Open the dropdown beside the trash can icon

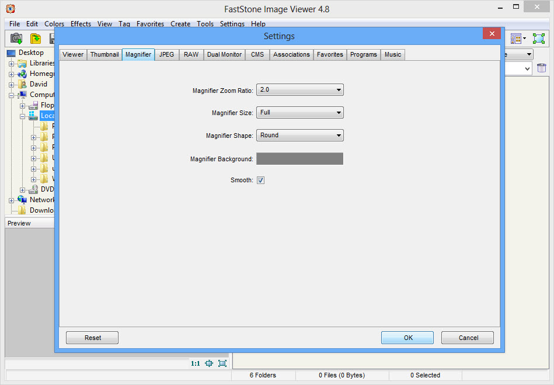[x=528, y=68]
